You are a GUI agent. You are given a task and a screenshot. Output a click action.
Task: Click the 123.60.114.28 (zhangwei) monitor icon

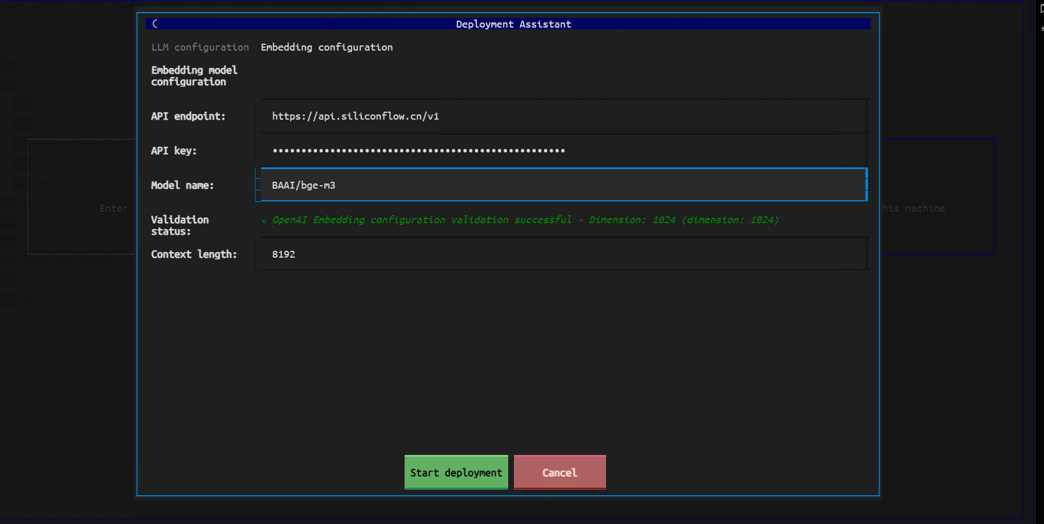click(7, 261)
